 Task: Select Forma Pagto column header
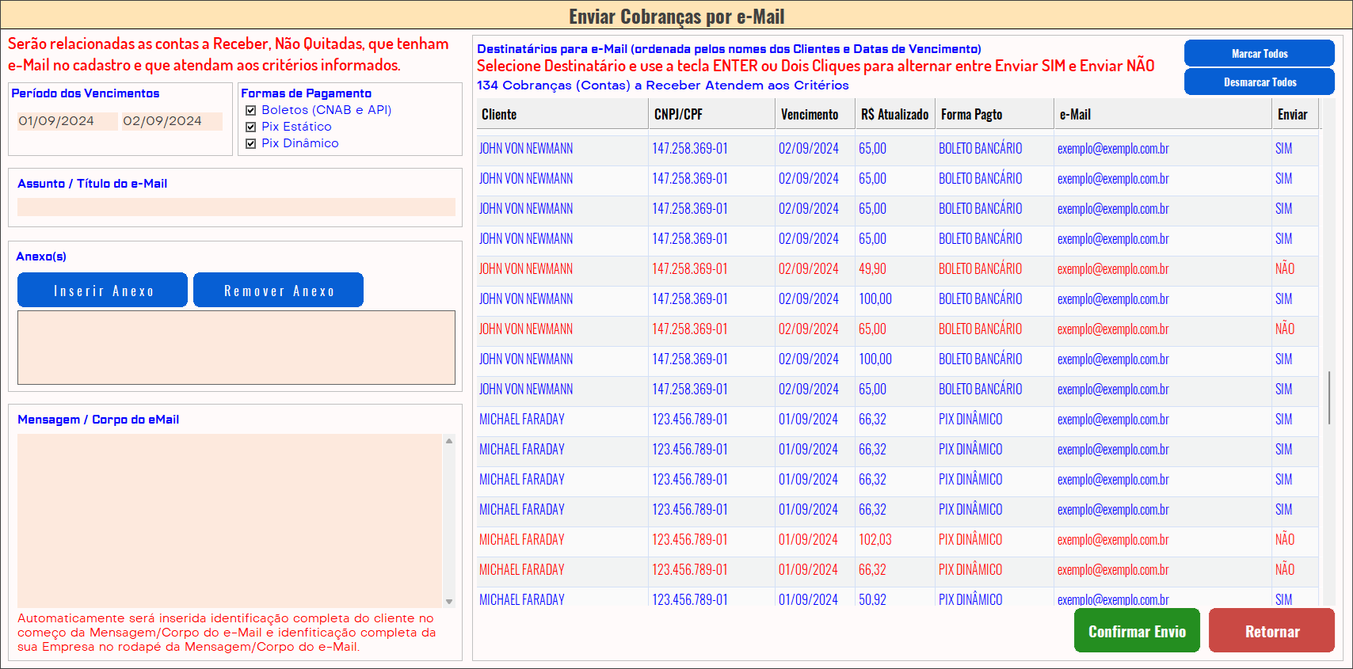coord(995,114)
